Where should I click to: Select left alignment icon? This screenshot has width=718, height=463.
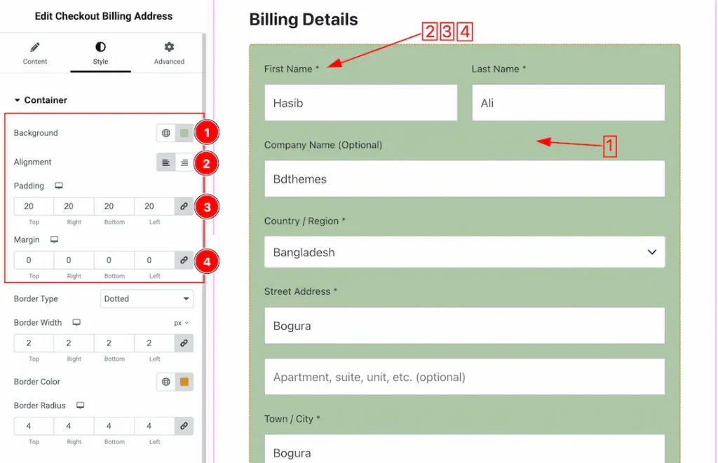pos(165,163)
